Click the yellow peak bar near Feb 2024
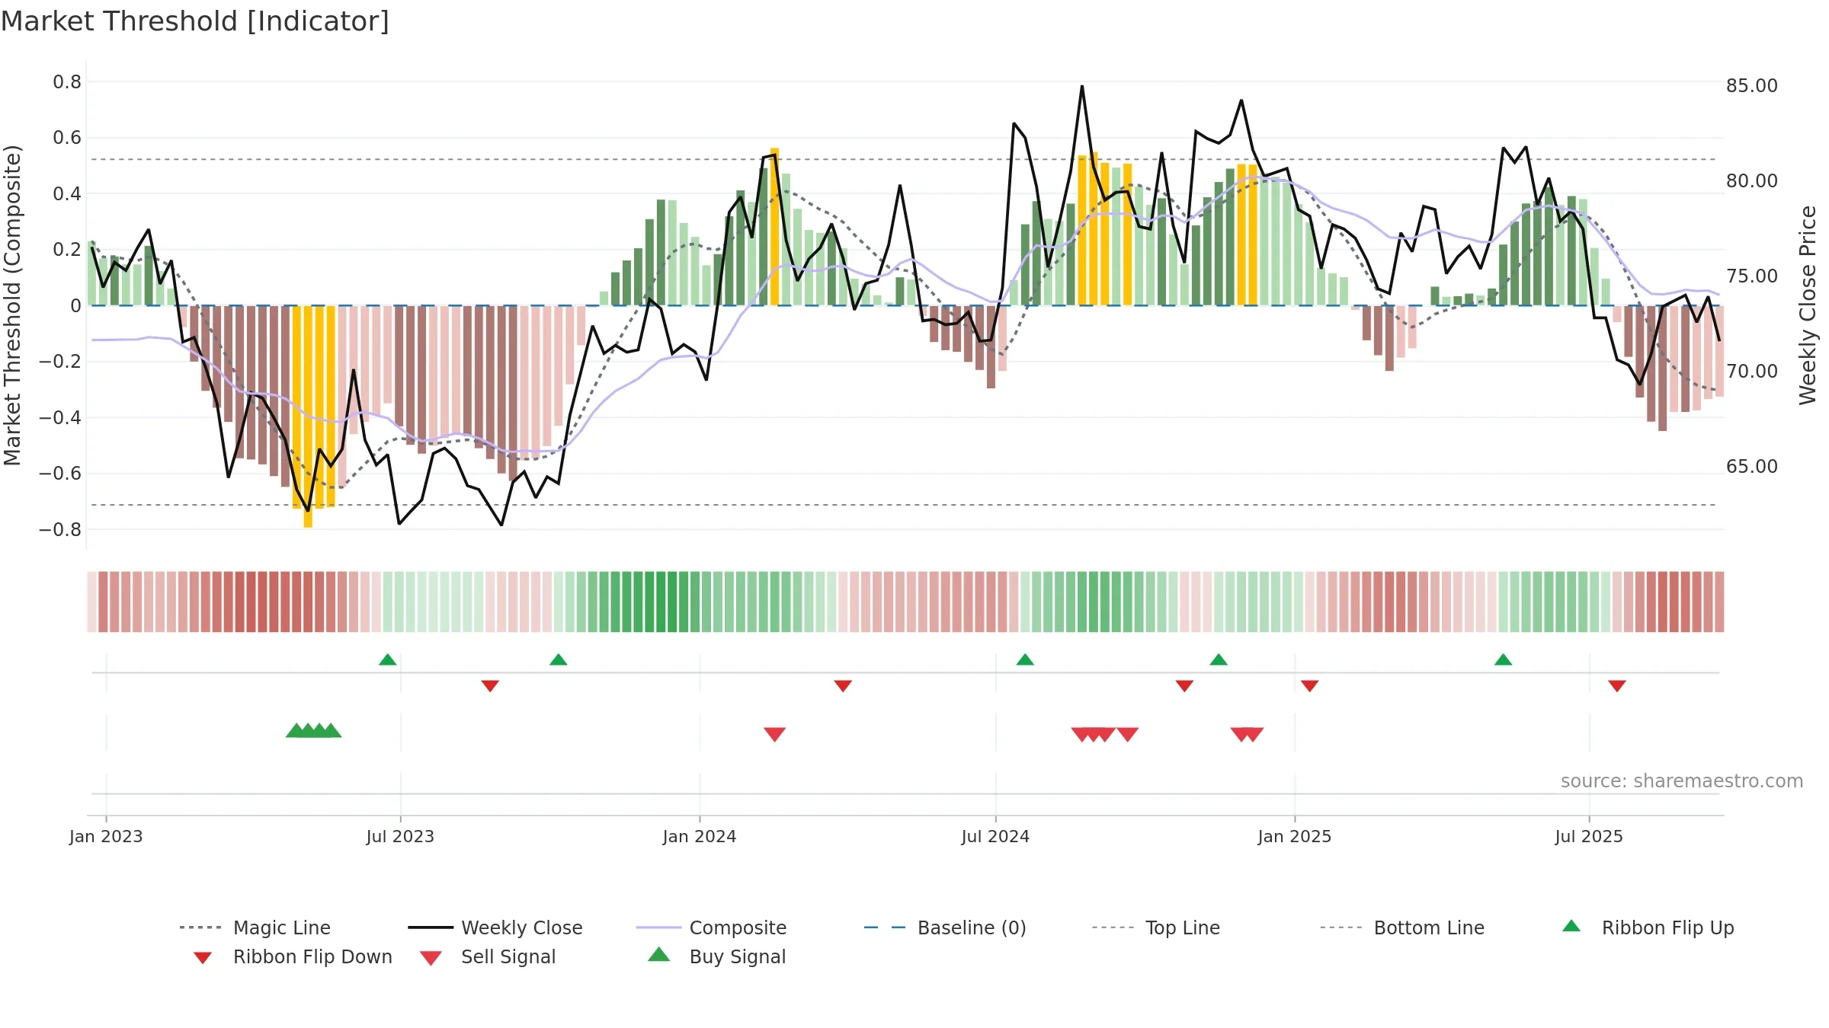 click(x=774, y=227)
